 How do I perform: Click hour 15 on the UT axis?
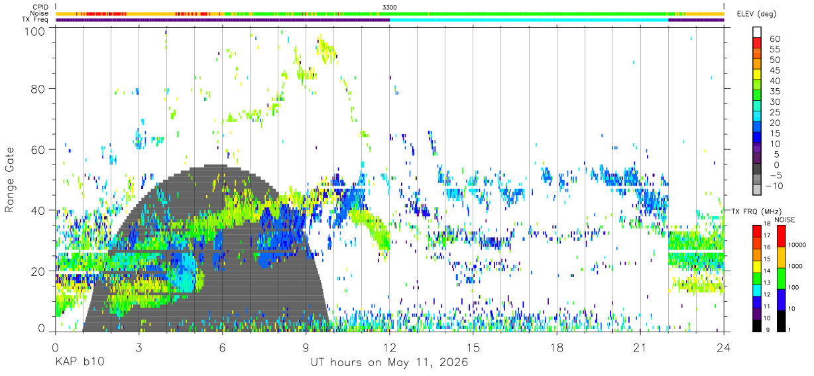[x=473, y=347]
